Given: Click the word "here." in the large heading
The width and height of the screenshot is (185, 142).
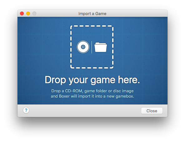Looking at the screenshot, I should 129,80.
